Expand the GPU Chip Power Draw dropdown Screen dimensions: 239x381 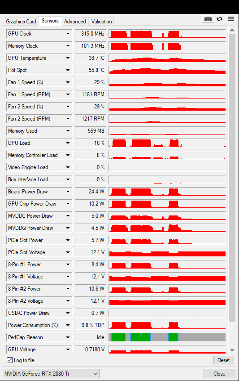(x=68, y=204)
